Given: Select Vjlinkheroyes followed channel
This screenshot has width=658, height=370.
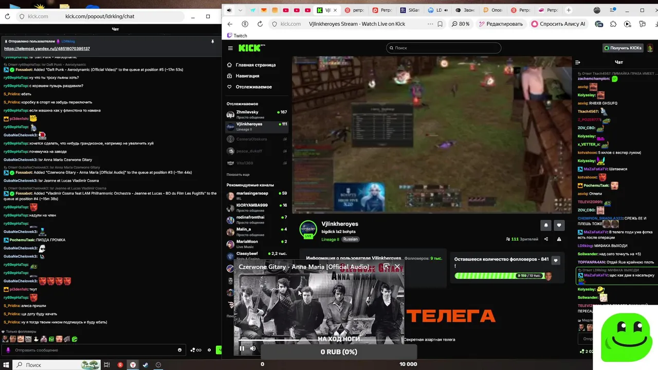Looking at the screenshot, I should click(257, 126).
